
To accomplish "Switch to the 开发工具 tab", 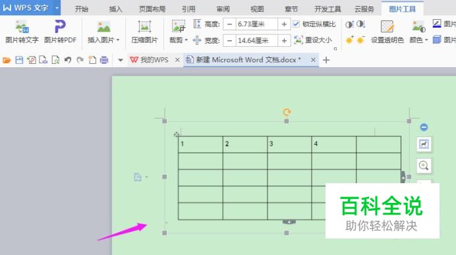I will point(328,9).
